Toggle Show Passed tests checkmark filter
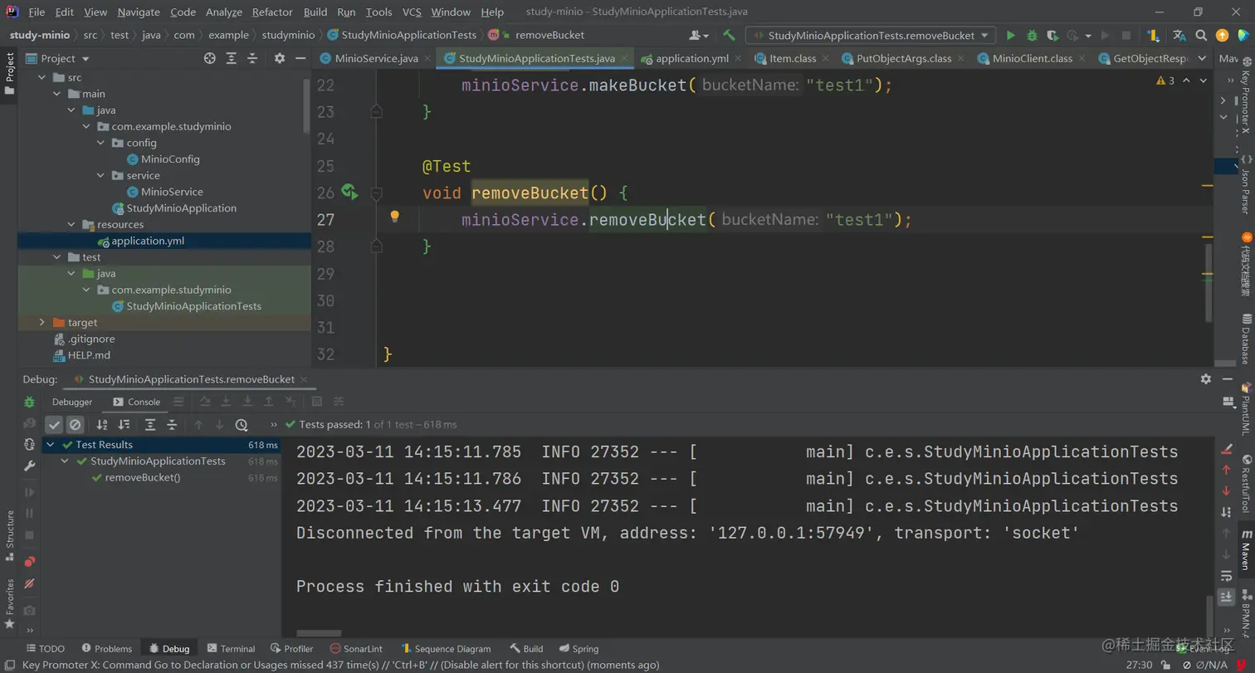Viewport: 1255px width, 673px height. (54, 425)
